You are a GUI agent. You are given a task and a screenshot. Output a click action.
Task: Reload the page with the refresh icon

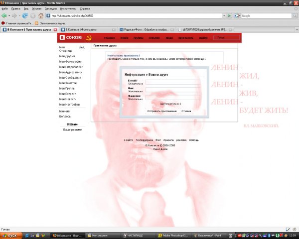click(25, 16)
